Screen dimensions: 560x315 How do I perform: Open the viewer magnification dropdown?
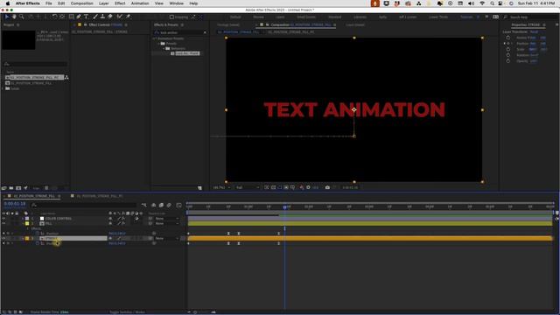click(x=221, y=187)
